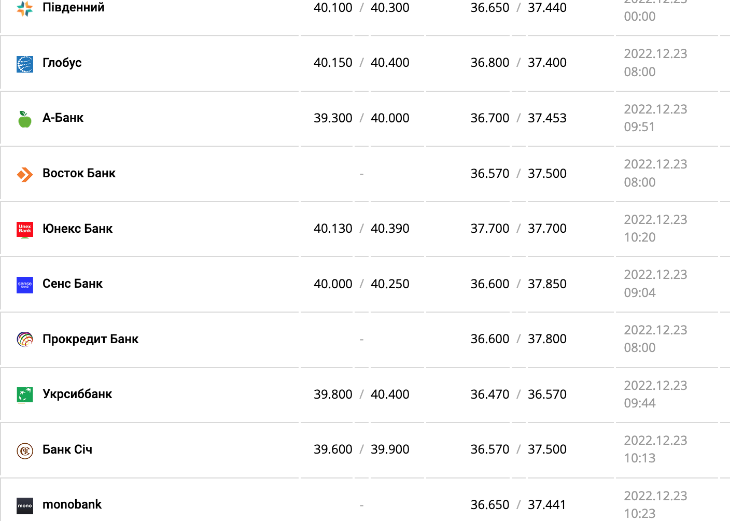Select the Юнекс Банк name link
Viewport: 730px width, 521px height.
pyautogui.click(x=77, y=229)
